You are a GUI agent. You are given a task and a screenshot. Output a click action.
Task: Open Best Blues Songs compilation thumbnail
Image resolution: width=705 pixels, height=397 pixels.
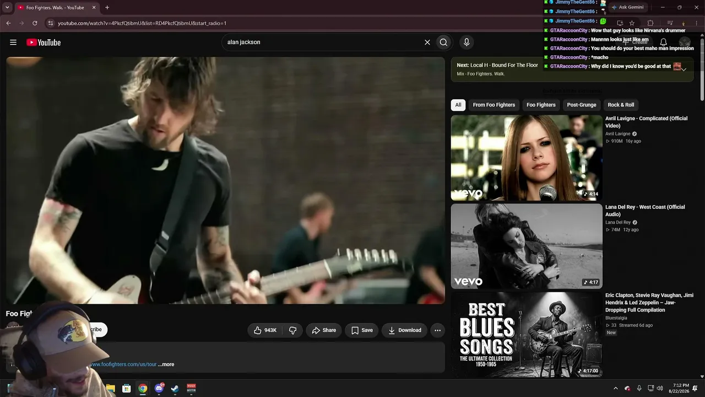pyautogui.click(x=527, y=335)
